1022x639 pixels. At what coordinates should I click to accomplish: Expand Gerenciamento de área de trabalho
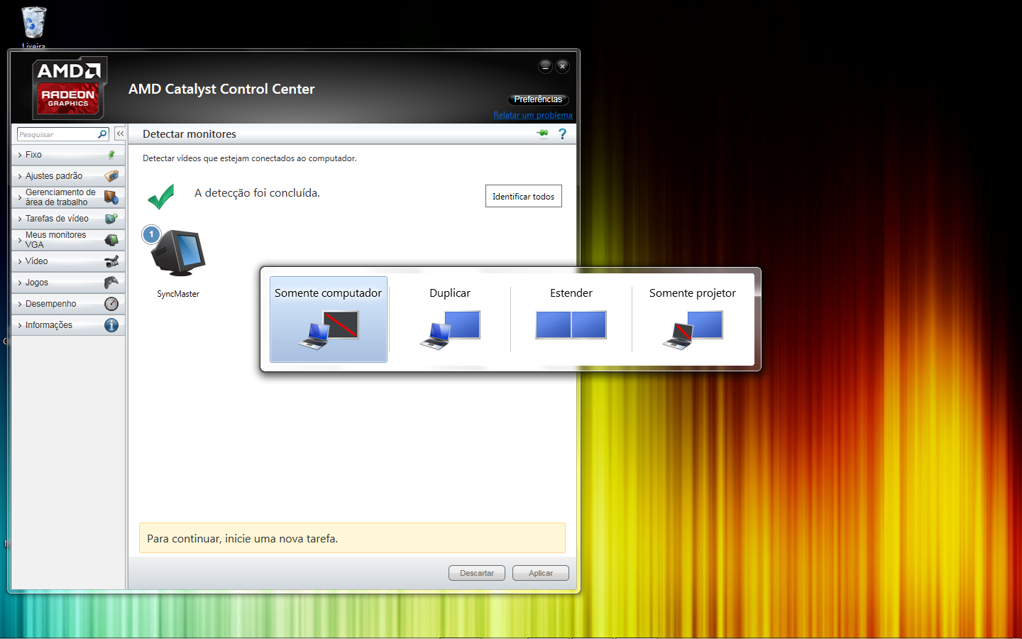tap(68, 197)
